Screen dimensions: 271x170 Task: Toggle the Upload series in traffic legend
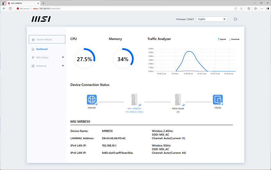pyautogui.click(x=222, y=39)
